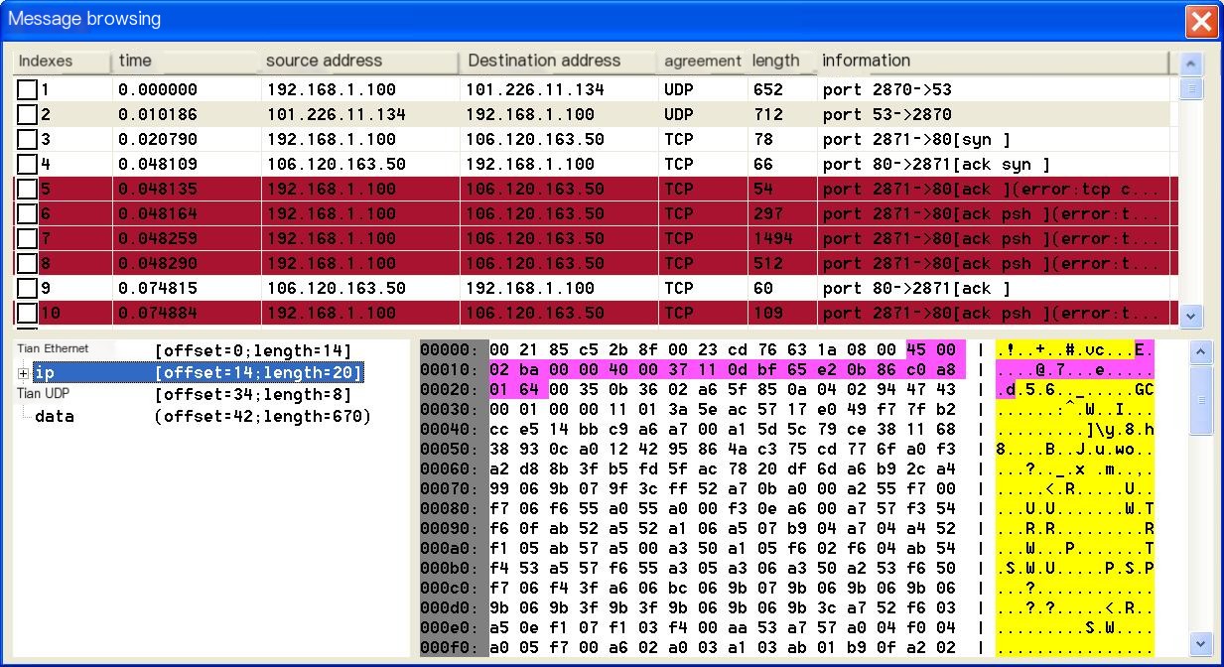Check the box for packet row 4
The width and height of the screenshot is (1224, 667).
[x=27, y=165]
